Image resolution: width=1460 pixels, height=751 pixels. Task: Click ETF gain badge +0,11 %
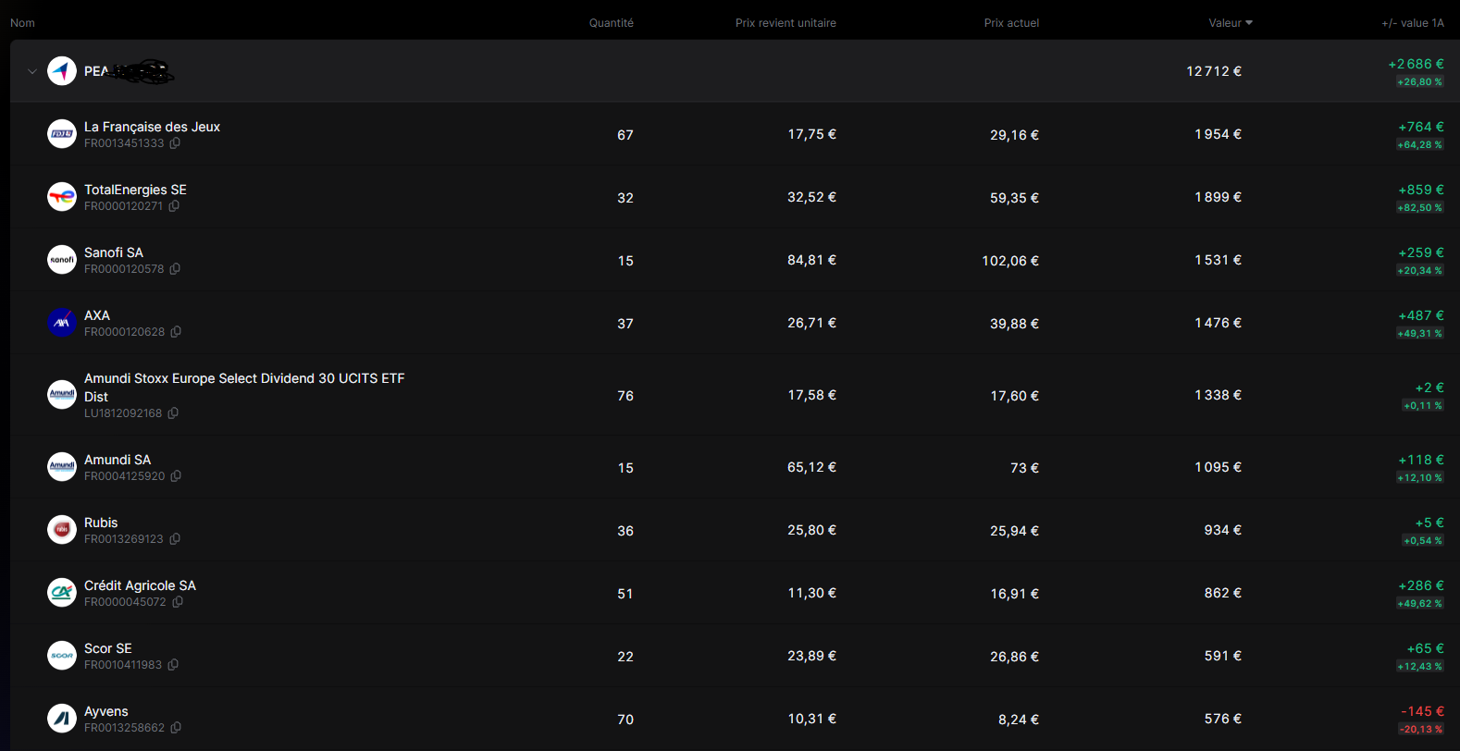tap(1423, 406)
